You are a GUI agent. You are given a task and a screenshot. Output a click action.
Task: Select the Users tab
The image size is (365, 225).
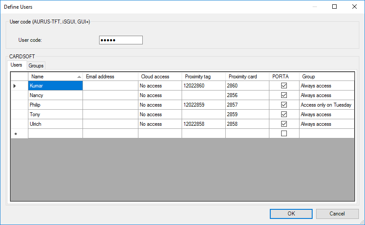coord(16,65)
